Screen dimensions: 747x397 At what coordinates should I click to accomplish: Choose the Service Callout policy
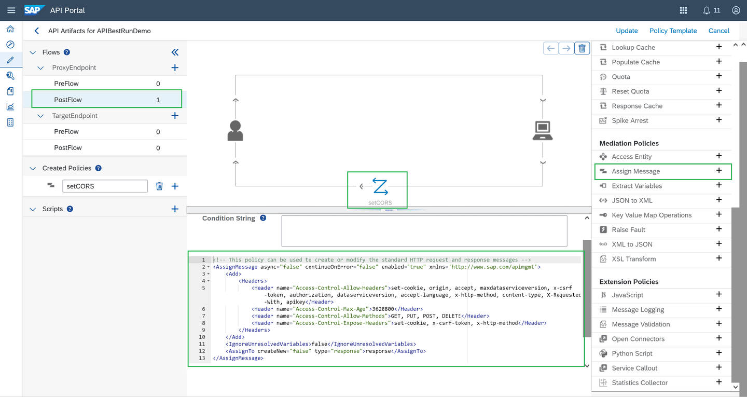[x=634, y=368]
